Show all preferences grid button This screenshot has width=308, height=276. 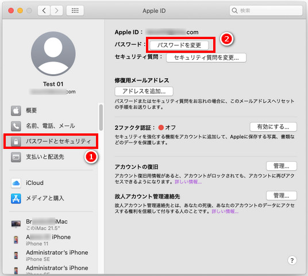tap(75, 10)
